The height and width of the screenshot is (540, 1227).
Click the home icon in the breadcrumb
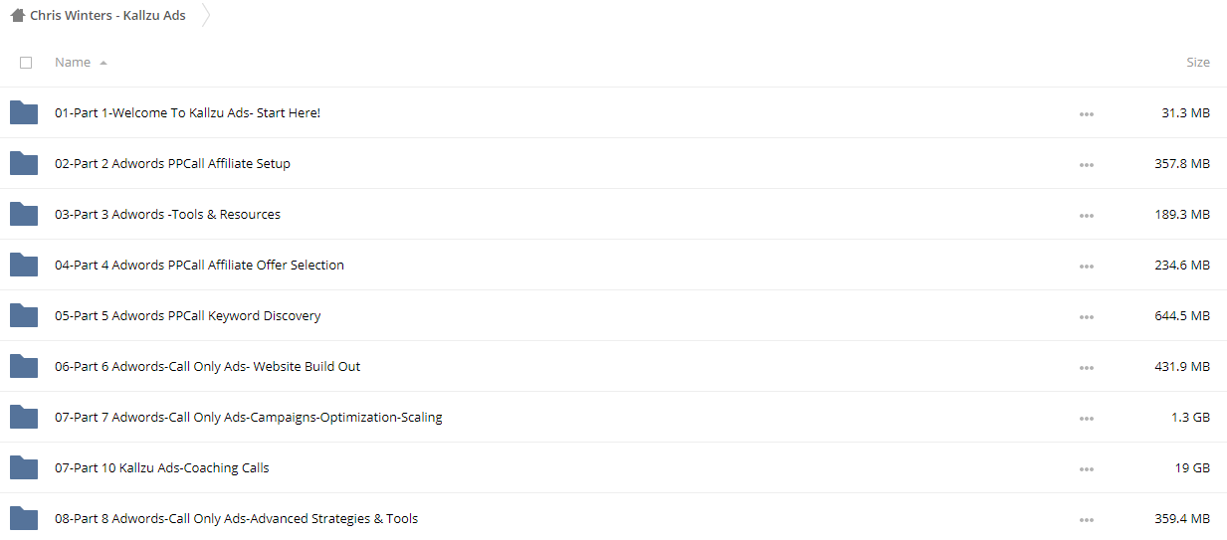pos(17,16)
